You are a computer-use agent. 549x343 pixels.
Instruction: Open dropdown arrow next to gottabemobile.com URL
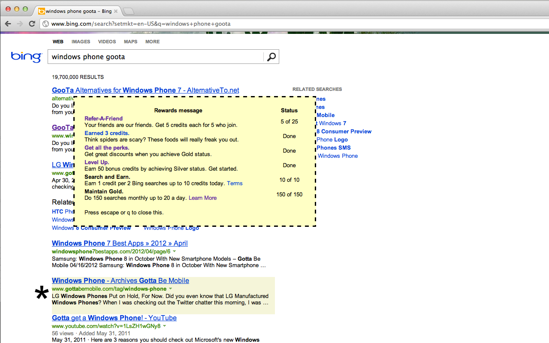point(171,289)
